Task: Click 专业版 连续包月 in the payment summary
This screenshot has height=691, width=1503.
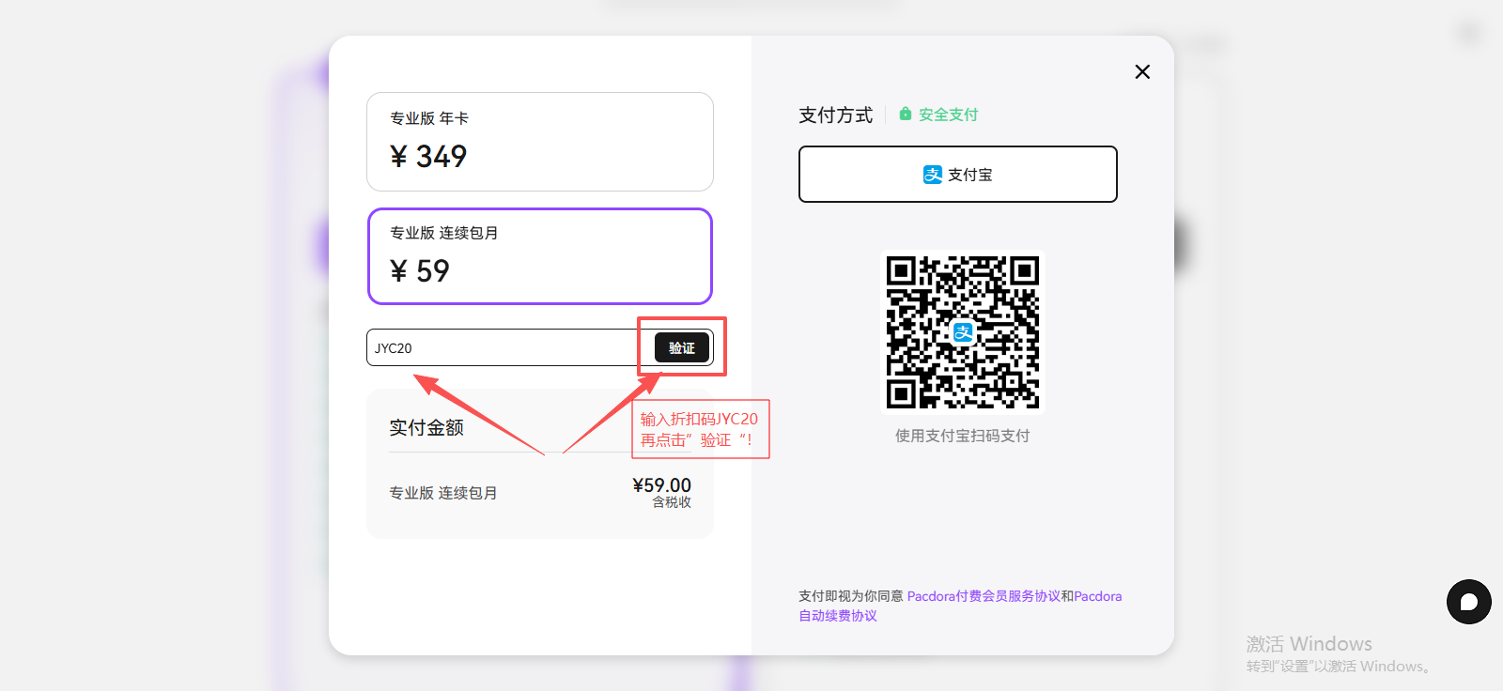Action: (443, 493)
